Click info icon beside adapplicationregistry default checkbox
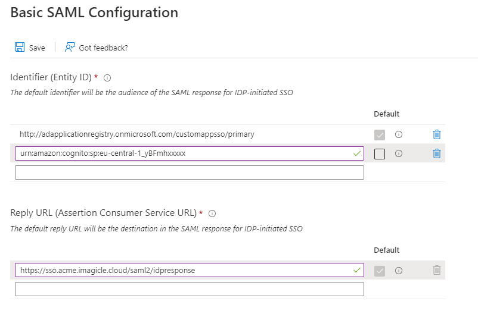 coord(399,134)
